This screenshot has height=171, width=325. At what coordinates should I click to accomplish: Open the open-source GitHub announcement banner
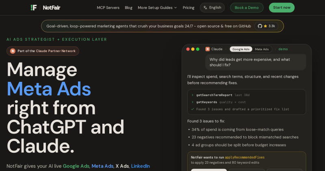click(x=162, y=26)
